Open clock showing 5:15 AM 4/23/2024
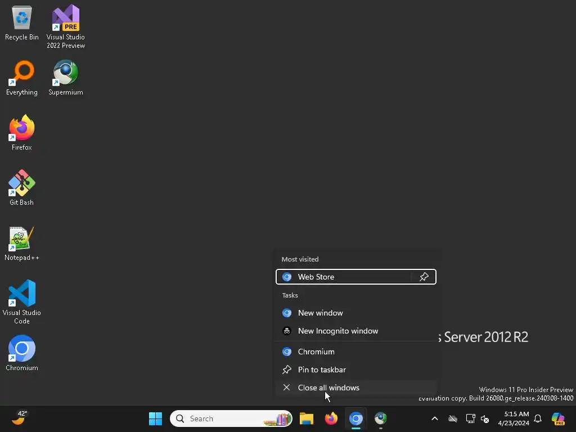 click(x=514, y=418)
